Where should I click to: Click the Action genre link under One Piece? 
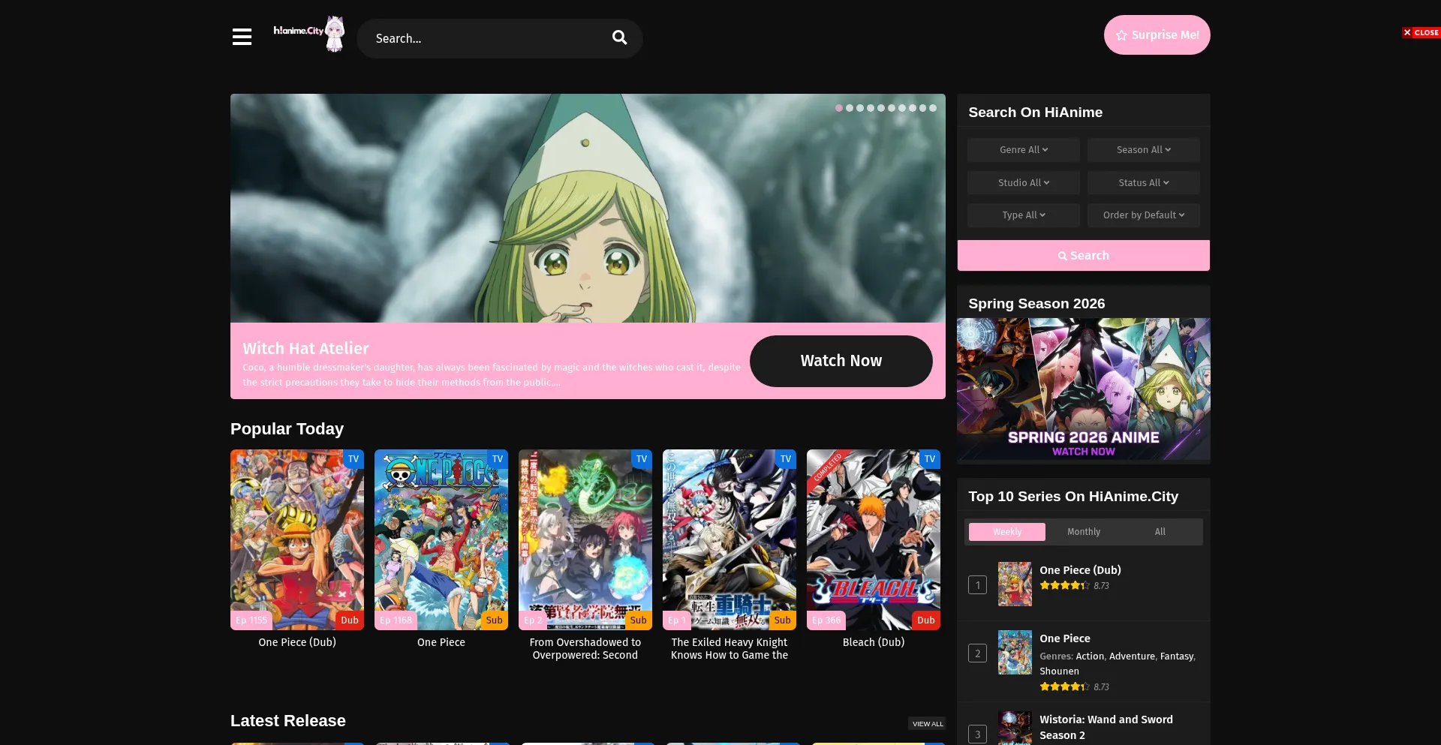pyautogui.click(x=1090, y=656)
